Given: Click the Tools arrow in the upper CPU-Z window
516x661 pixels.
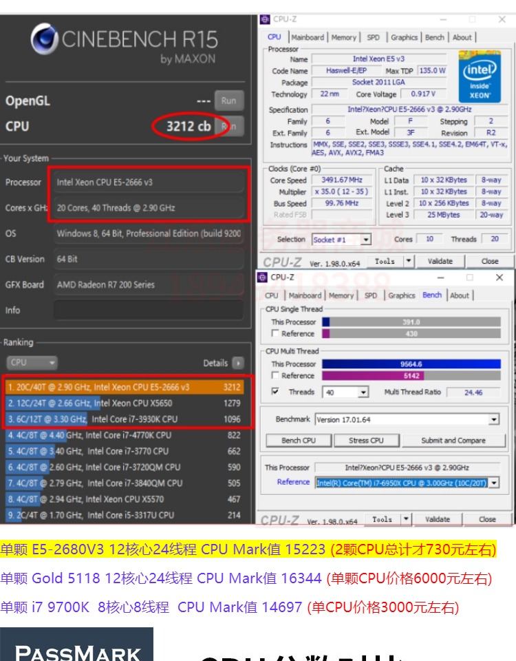Looking at the screenshot, I should tap(408, 262).
